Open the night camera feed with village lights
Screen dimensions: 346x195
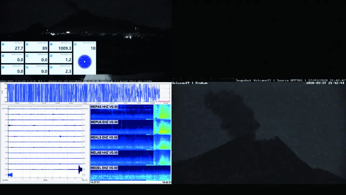point(86,41)
